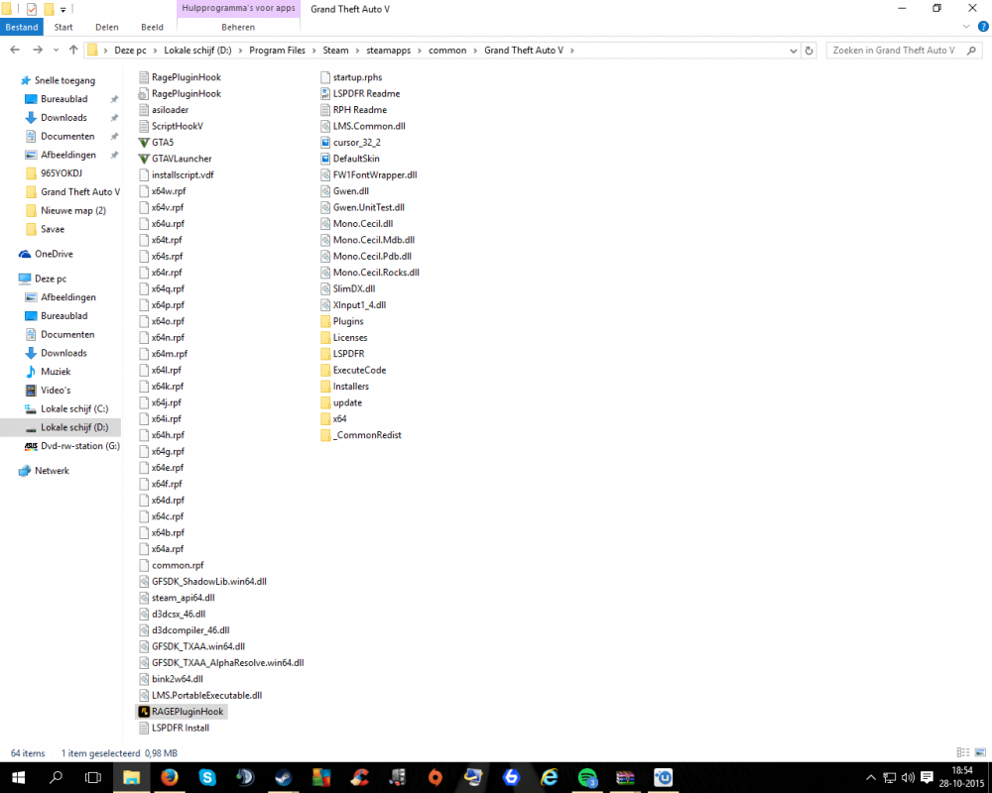Screen dimensions: 992x793
Task: Open the Plugins folder
Action: pyautogui.click(x=341, y=321)
